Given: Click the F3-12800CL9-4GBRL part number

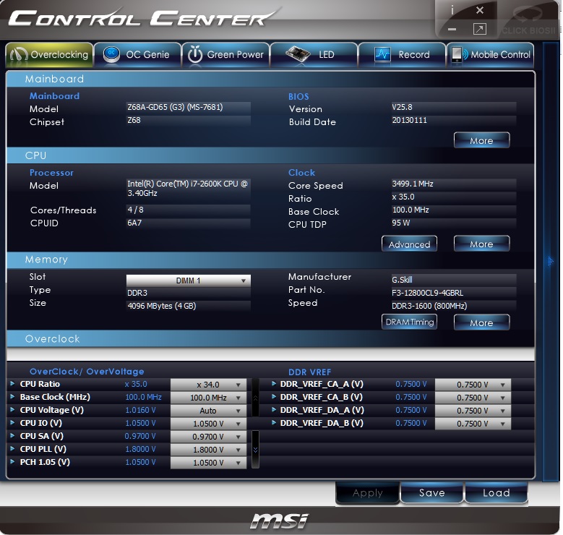Looking at the screenshot, I should 453,293.
